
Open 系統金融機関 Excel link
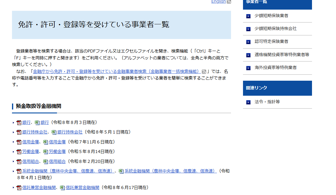[171, 171]
